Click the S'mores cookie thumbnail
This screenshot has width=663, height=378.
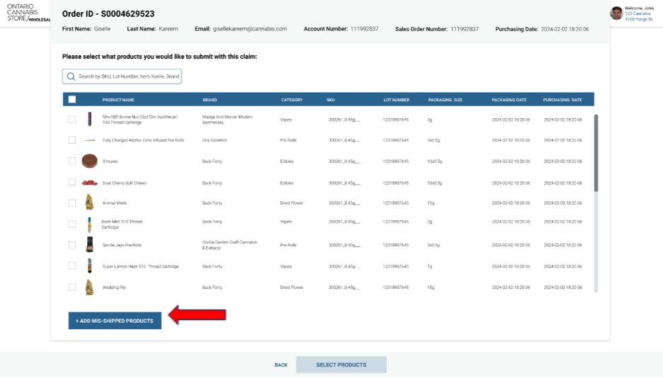click(90, 161)
